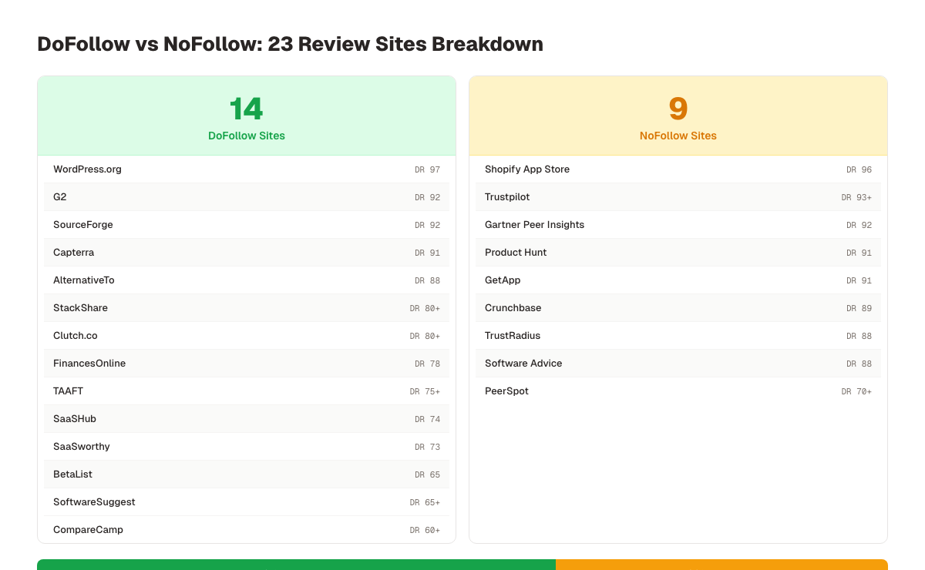Screen dimensions: 925x570
Task: Click the DR 88 value for AlternativeTo
Action: point(427,280)
